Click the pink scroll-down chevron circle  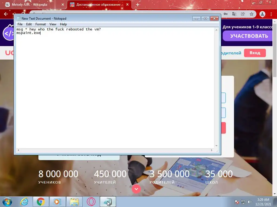pyautogui.click(x=136, y=189)
